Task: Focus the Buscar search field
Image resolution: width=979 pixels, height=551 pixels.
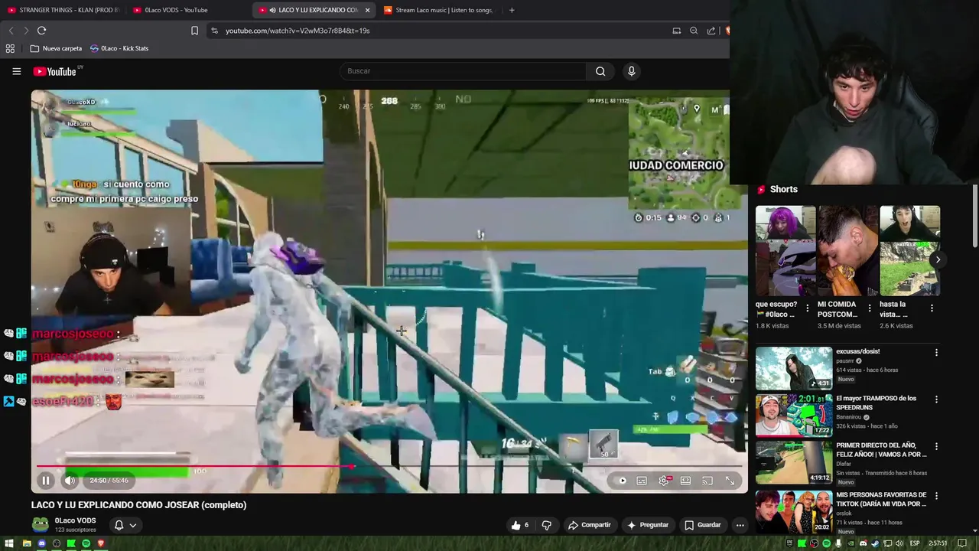Action: point(463,71)
